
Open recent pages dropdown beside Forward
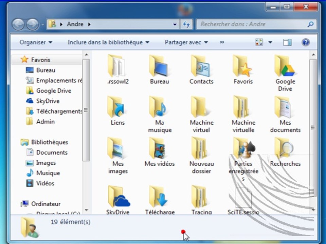pyautogui.click(x=43, y=24)
